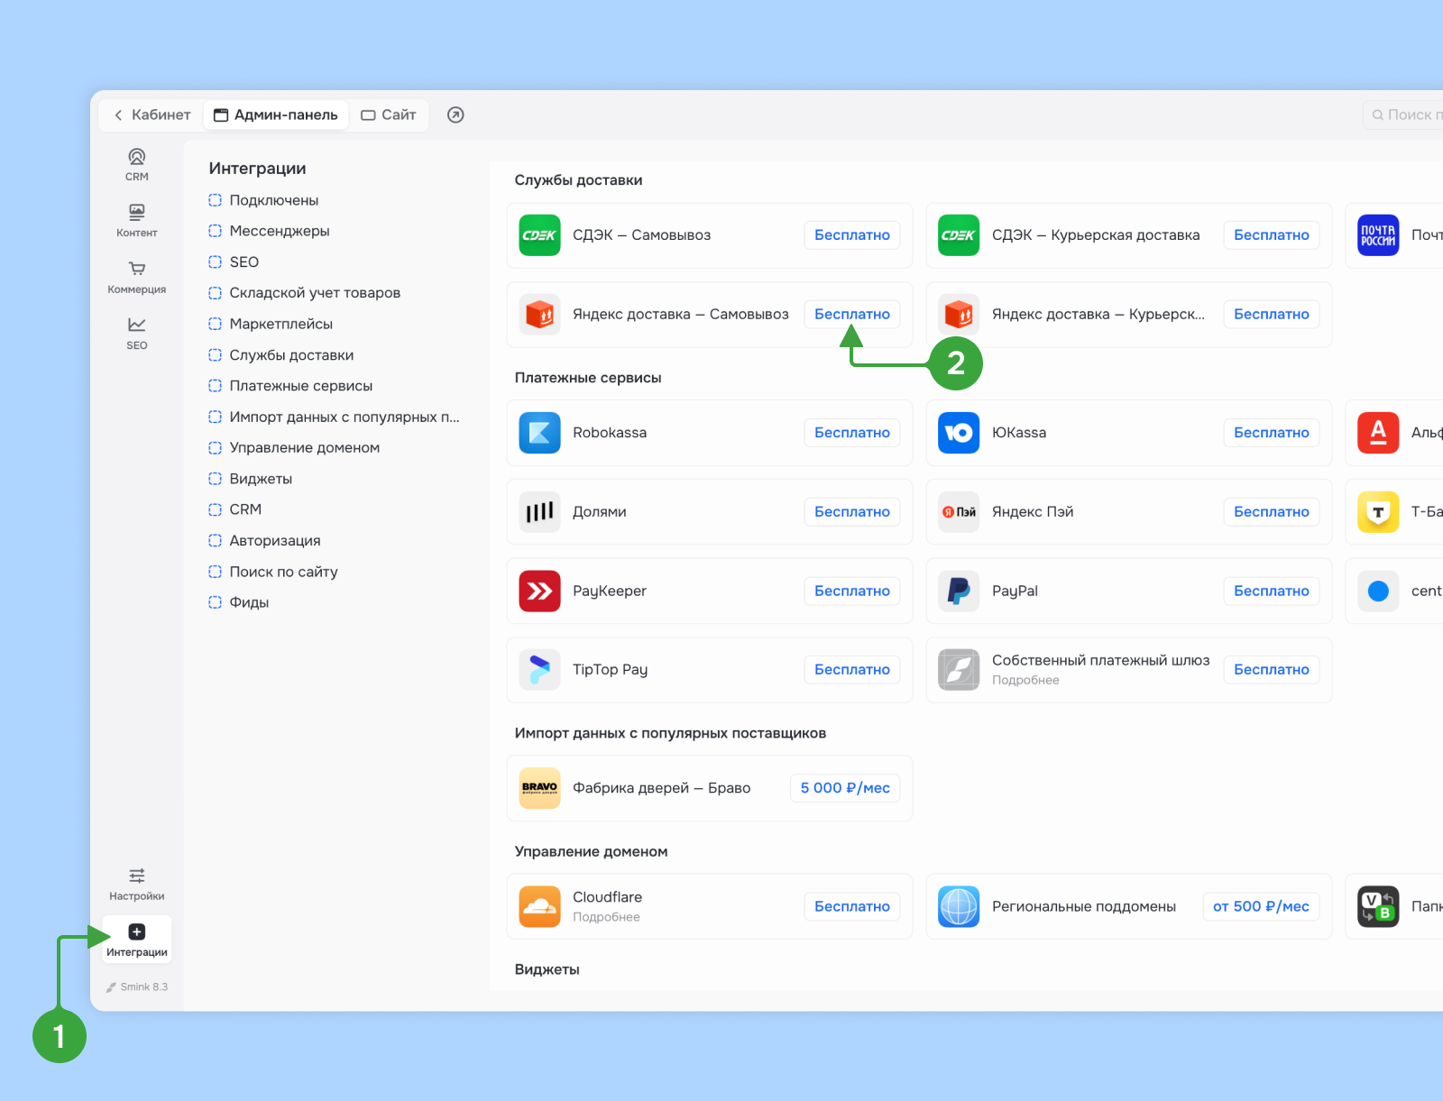The image size is (1443, 1101).
Task: Open the Контент sidebar section
Action: [x=137, y=221]
